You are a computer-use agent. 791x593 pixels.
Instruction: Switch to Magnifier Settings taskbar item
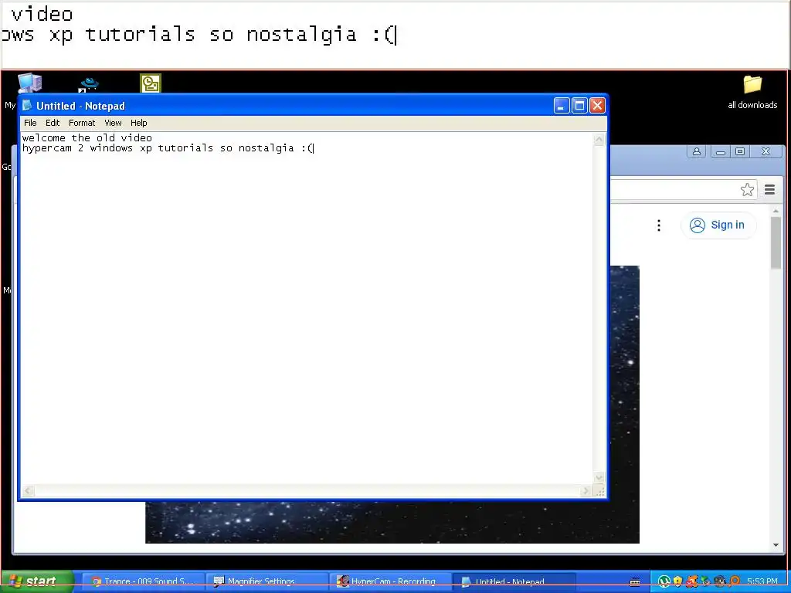(266, 581)
